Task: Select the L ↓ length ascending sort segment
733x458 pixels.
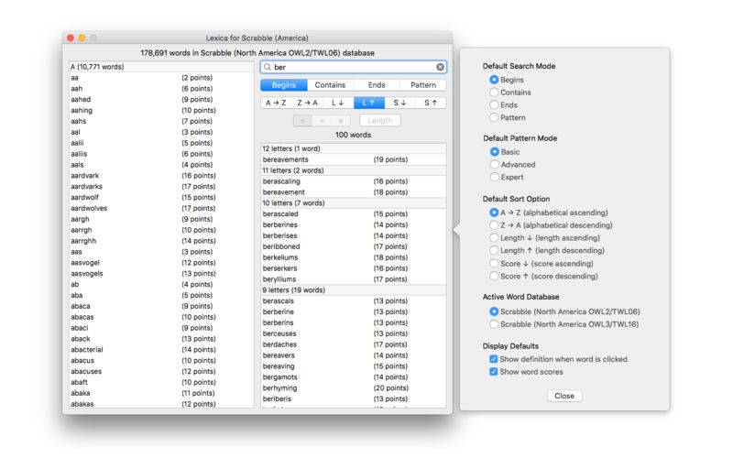Action: (x=338, y=103)
